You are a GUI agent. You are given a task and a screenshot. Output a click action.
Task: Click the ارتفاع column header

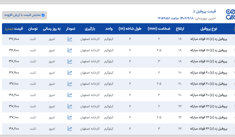[x=180, y=29]
